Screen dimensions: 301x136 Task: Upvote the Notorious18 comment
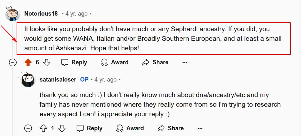point(28,62)
